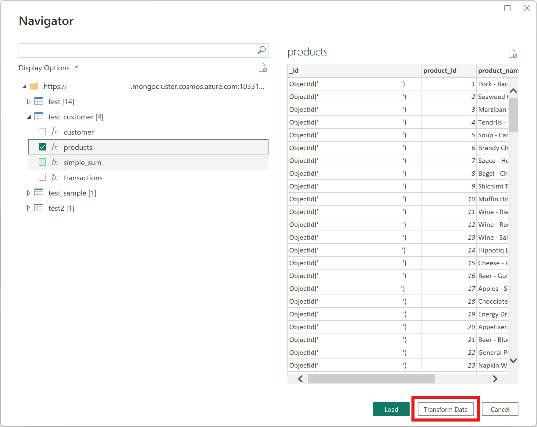Screen dimensions: 537x427
Task: Expand the test_sample [1] node
Action: click(28, 193)
